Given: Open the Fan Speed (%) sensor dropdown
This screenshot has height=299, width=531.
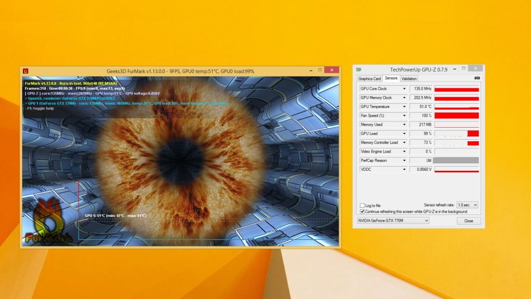Looking at the screenshot, I should (404, 116).
